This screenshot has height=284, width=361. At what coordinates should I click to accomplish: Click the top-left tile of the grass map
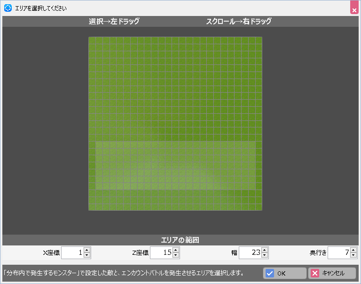pyautogui.click(x=92, y=40)
